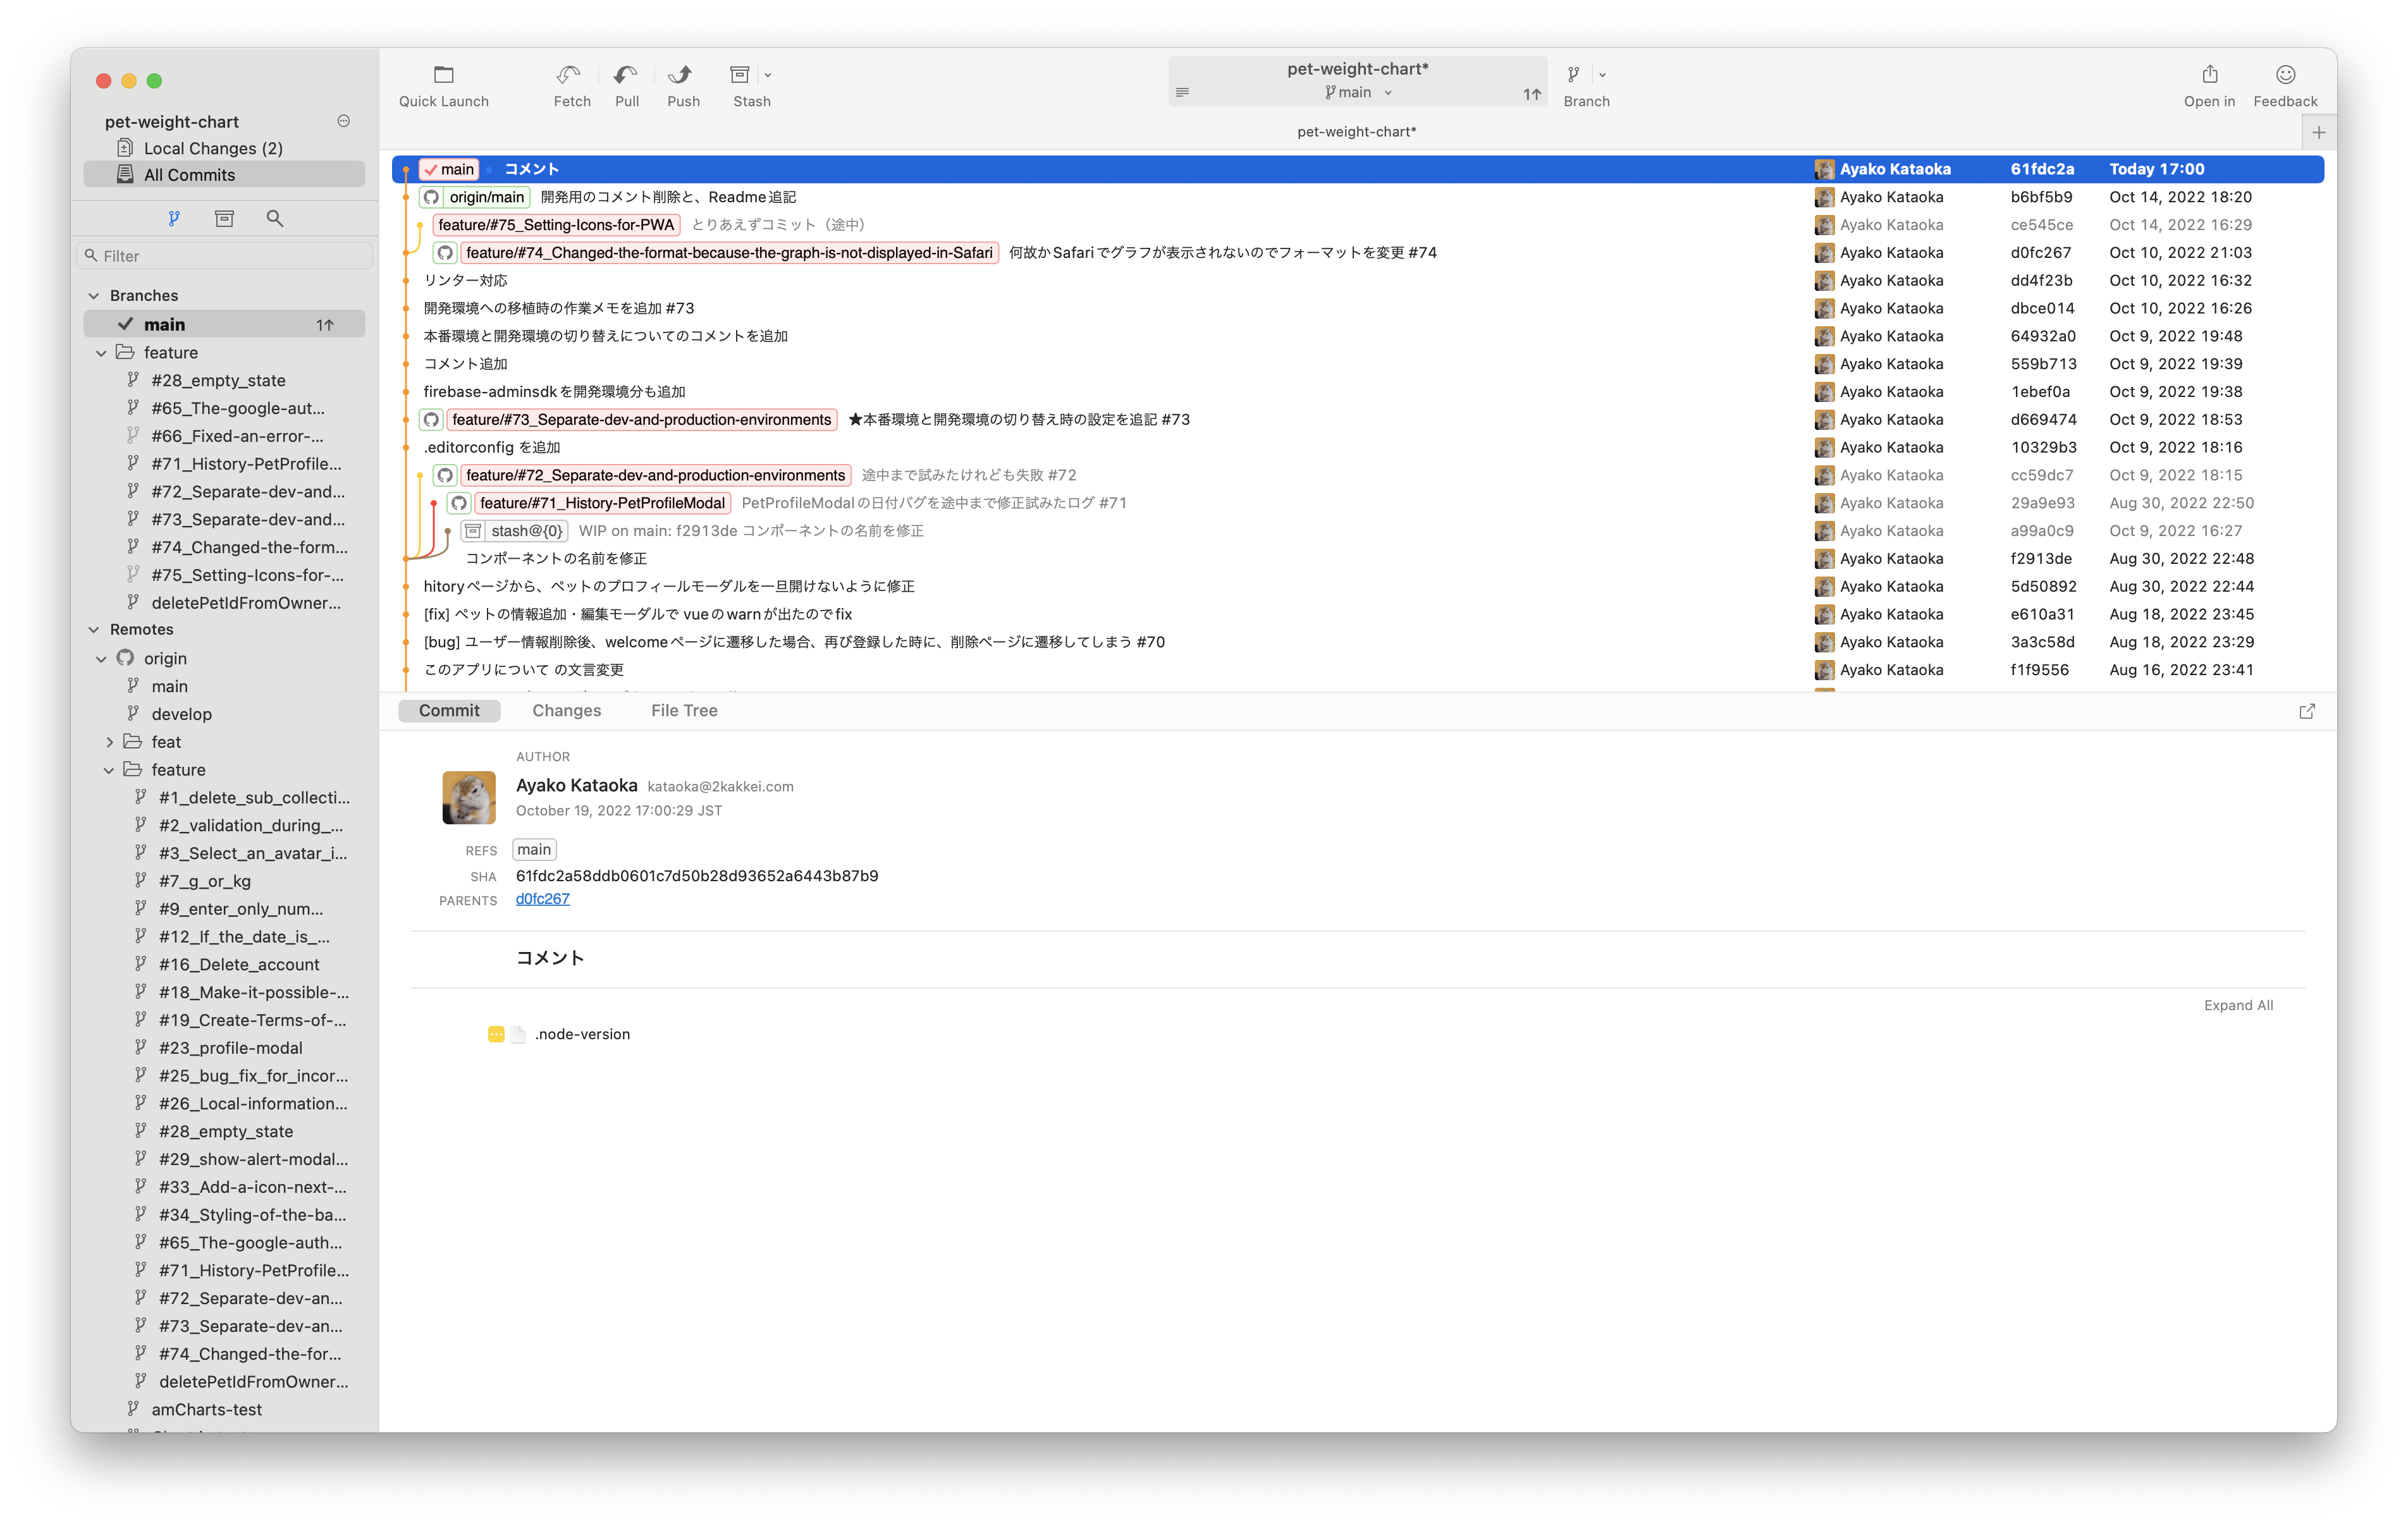Click the Pull toolbar icon
The width and height of the screenshot is (2408, 1526).
(x=626, y=75)
